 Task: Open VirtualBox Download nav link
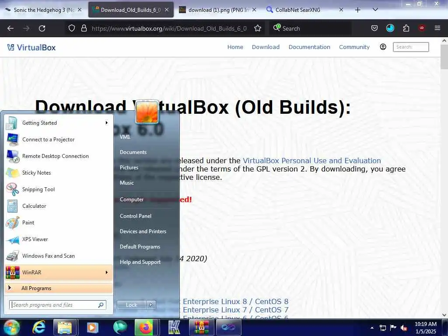[266, 47]
